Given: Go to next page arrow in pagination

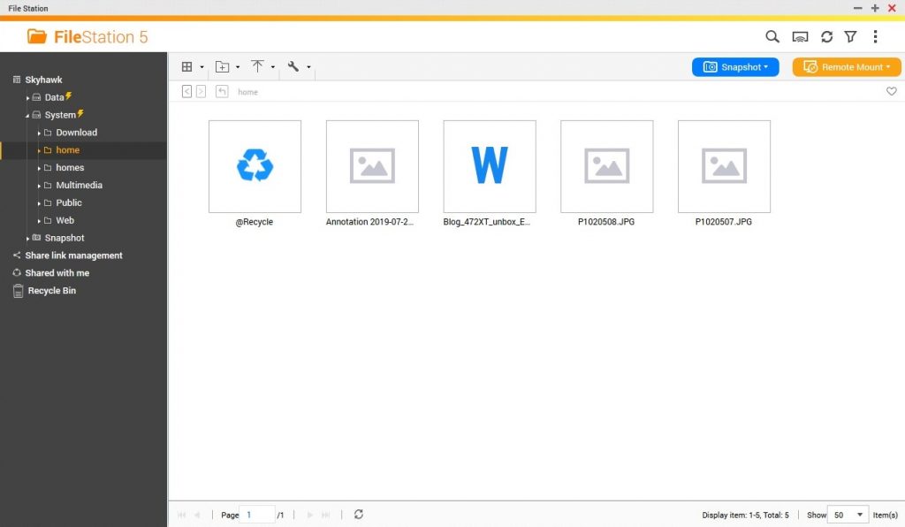Looking at the screenshot, I should pyautogui.click(x=310, y=515).
